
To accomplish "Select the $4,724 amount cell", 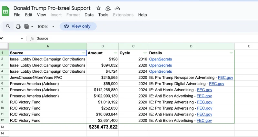I will pyautogui.click(x=103, y=71).
